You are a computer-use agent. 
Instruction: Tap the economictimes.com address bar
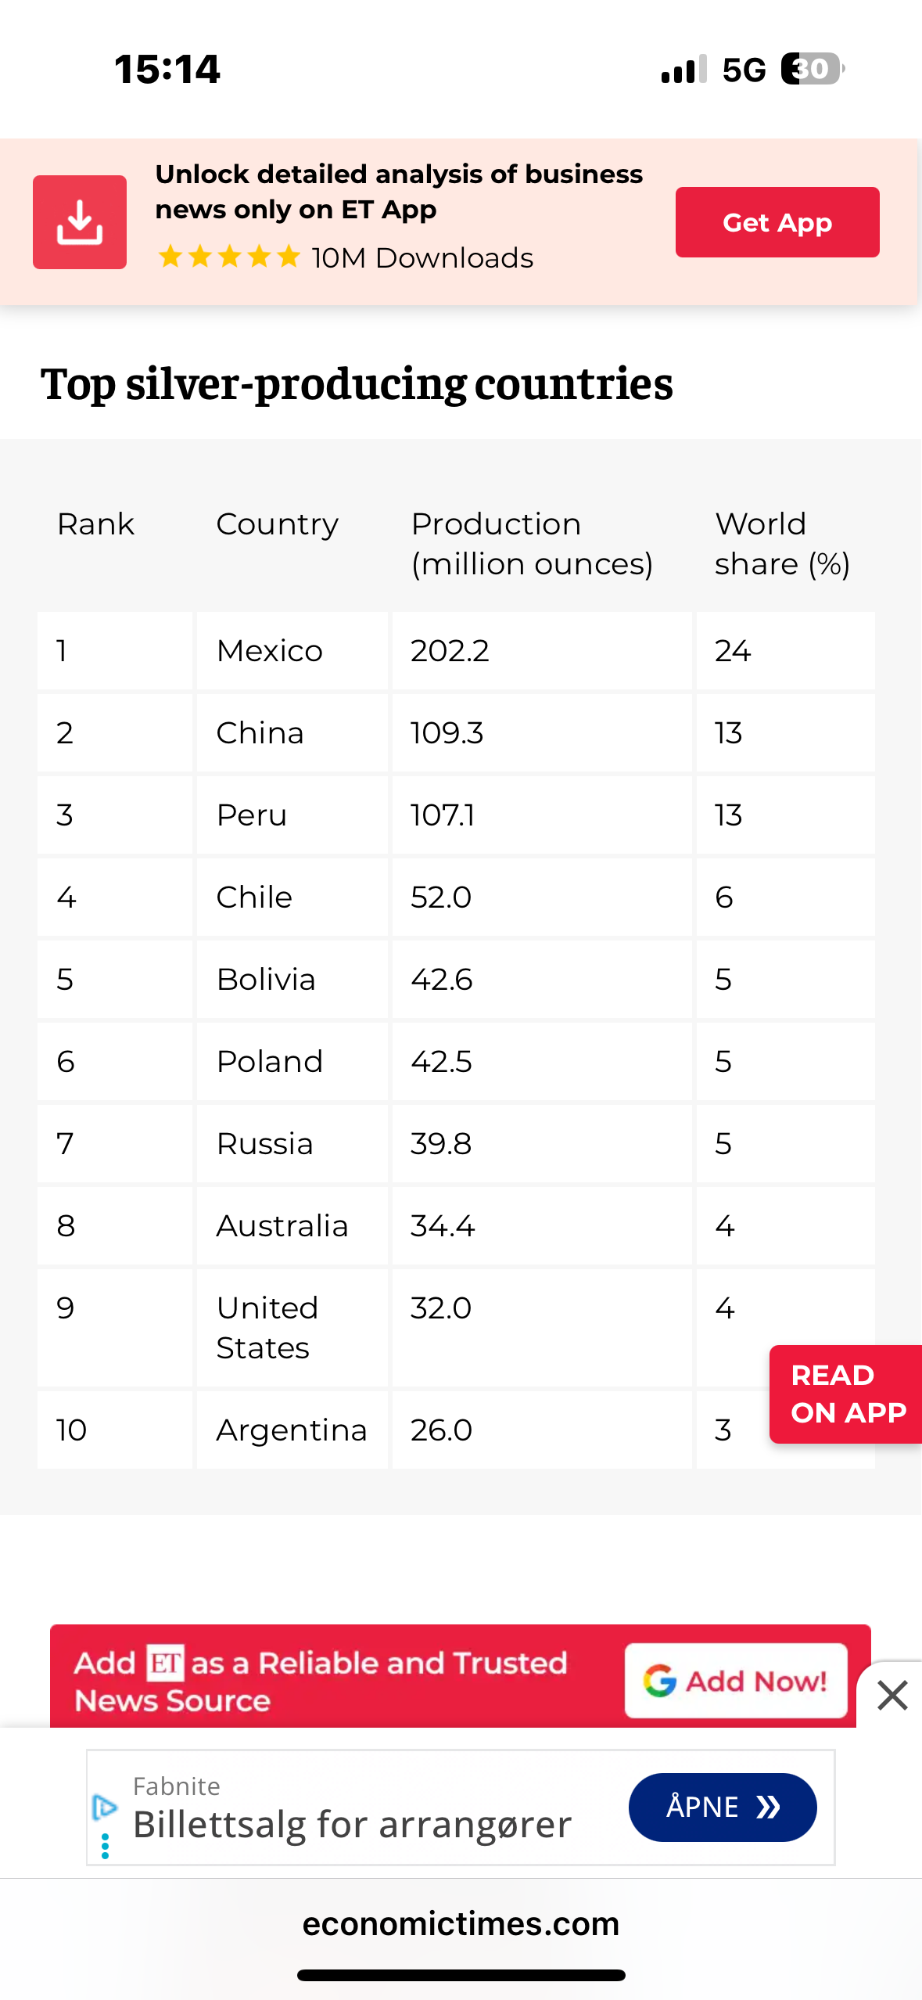461,1924
